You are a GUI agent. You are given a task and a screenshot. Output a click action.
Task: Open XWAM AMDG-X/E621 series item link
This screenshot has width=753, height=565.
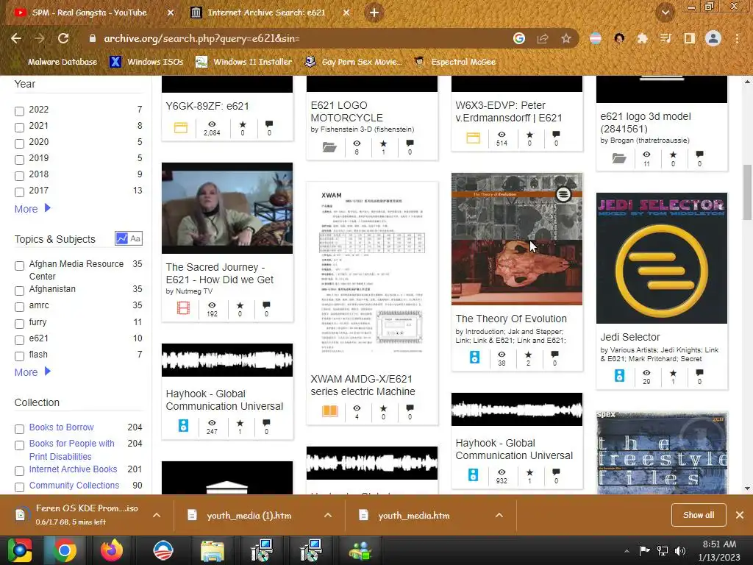pos(363,385)
